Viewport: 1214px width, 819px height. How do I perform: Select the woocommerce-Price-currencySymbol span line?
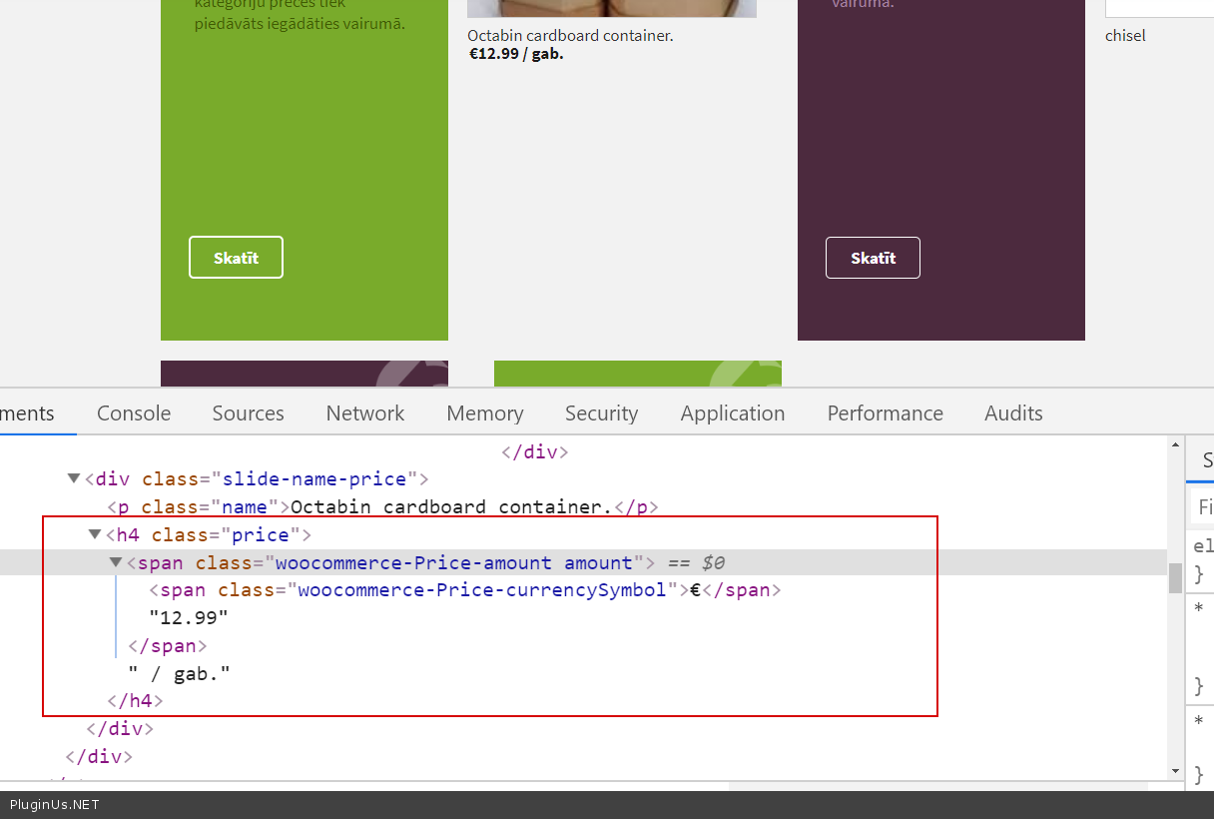(x=469, y=590)
